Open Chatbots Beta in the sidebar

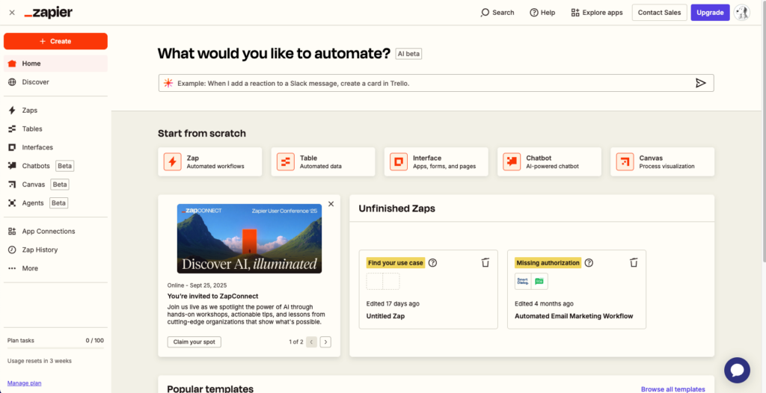[55, 166]
